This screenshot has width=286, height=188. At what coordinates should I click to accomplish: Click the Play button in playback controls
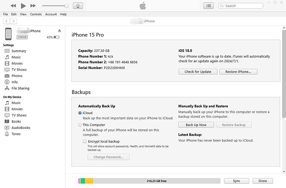click(23, 6)
